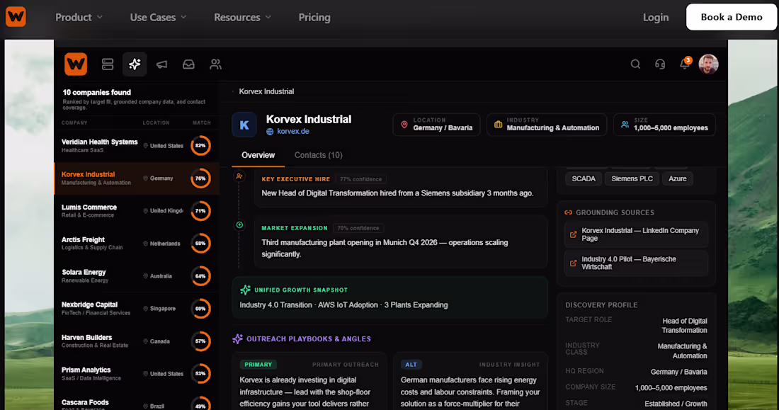This screenshot has width=779, height=410.
Task: Click the Korvex Industrial breadcrumb
Action: point(266,91)
